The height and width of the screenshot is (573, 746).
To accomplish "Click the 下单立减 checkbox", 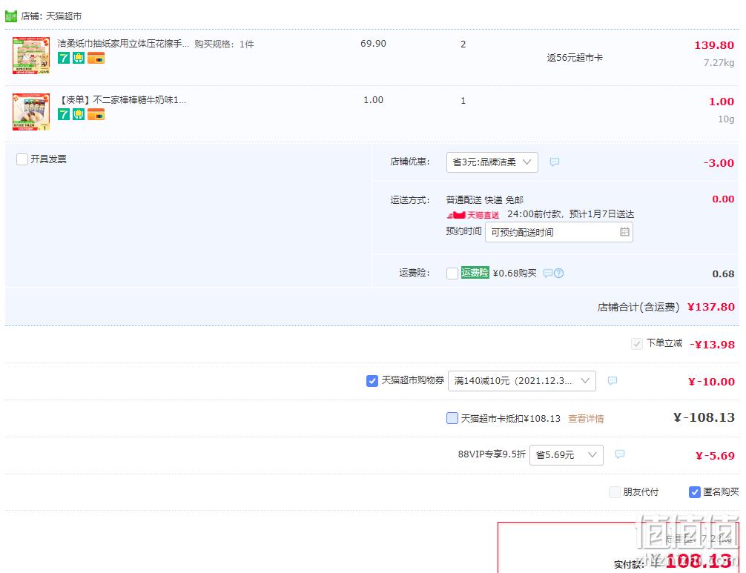I will [x=636, y=343].
